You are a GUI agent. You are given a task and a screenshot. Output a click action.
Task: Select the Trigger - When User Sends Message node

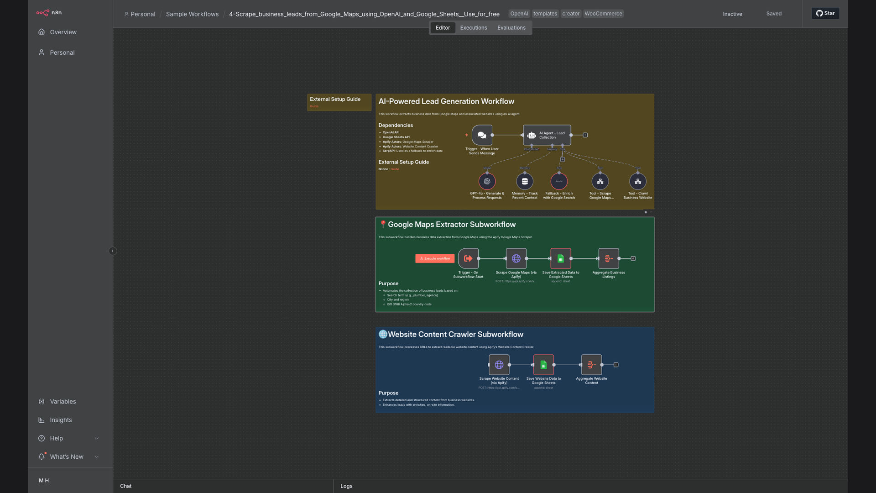(482, 135)
